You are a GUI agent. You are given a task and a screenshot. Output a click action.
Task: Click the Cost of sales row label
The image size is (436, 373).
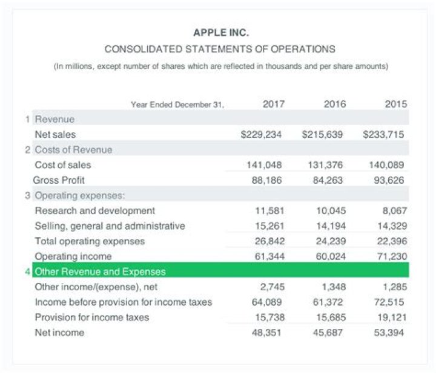pos(63,164)
